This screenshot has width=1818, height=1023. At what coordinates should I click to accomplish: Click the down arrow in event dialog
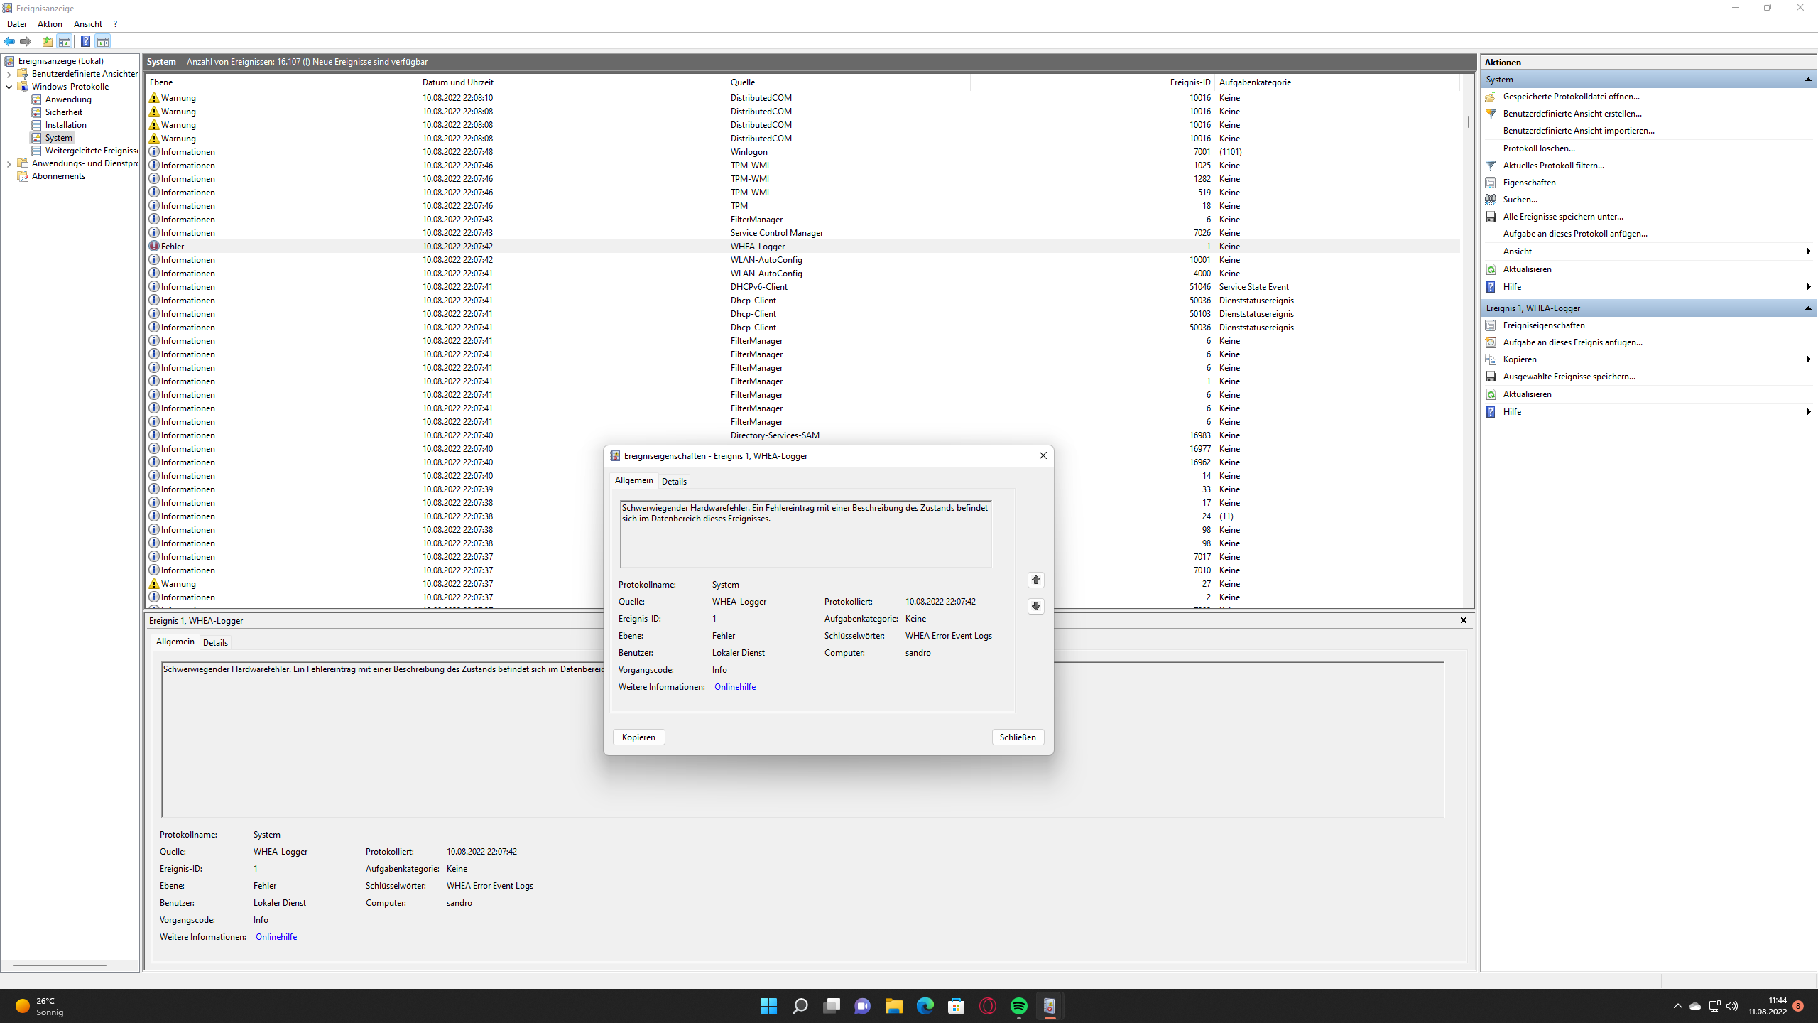click(x=1036, y=606)
